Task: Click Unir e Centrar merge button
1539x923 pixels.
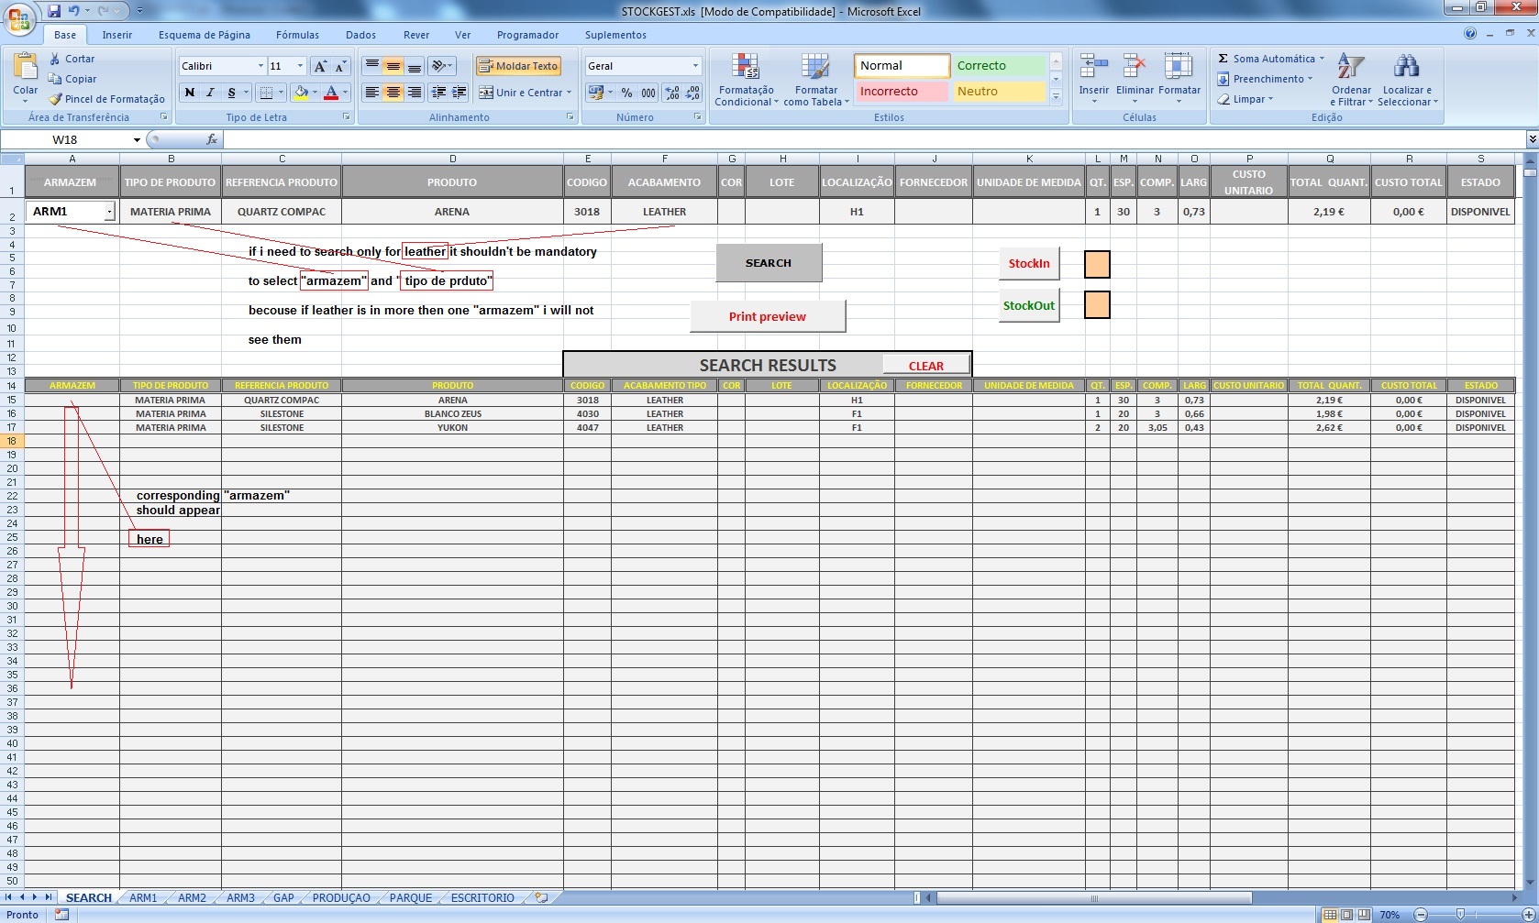Action: click(x=524, y=93)
